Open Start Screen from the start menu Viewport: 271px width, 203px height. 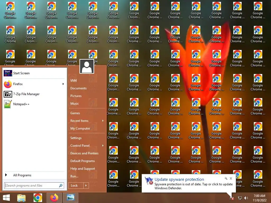point(34,73)
